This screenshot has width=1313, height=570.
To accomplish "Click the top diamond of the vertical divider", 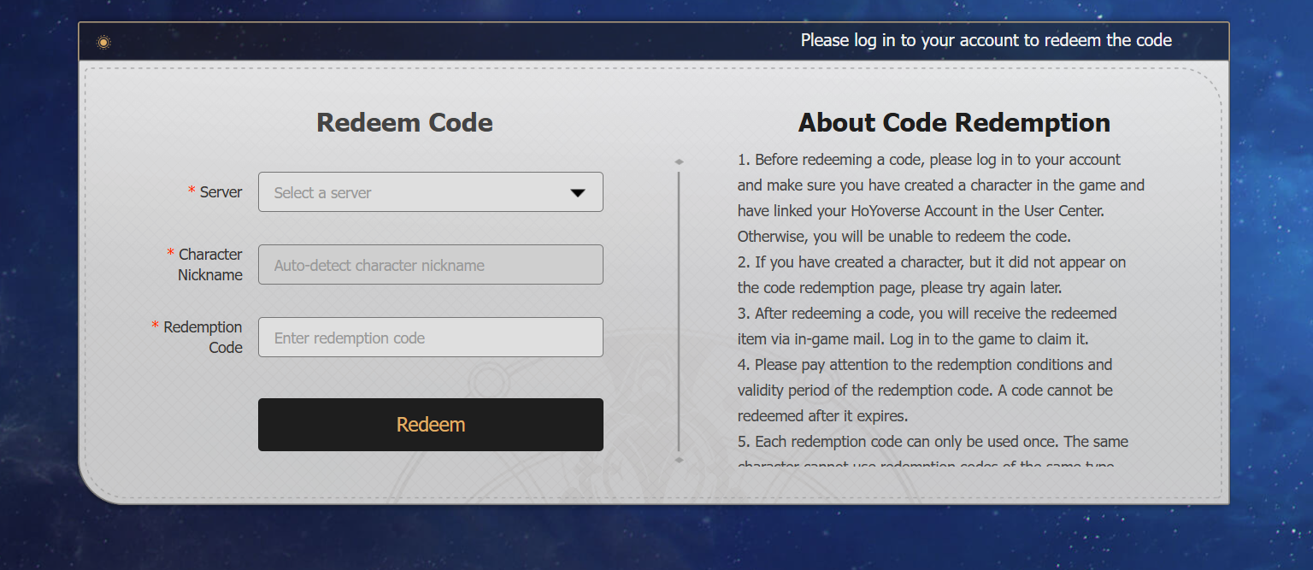I will (x=679, y=162).
